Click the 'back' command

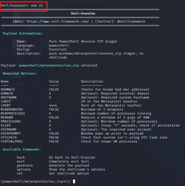point(21,157)
